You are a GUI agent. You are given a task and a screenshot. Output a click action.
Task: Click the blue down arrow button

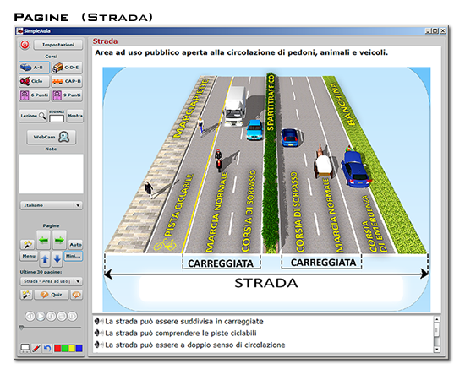57,259
